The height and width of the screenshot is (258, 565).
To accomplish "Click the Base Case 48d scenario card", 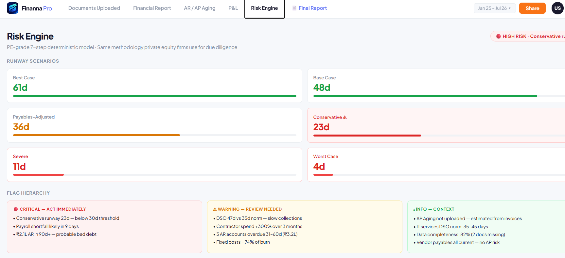I will (436, 86).
